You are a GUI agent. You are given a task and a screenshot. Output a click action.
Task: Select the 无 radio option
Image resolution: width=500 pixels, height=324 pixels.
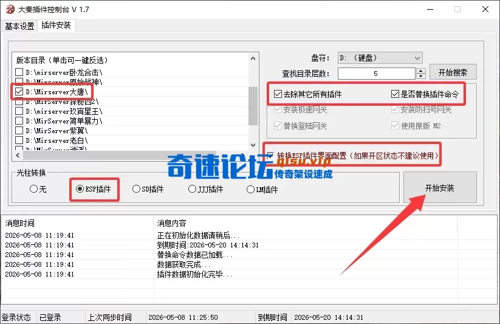point(33,188)
